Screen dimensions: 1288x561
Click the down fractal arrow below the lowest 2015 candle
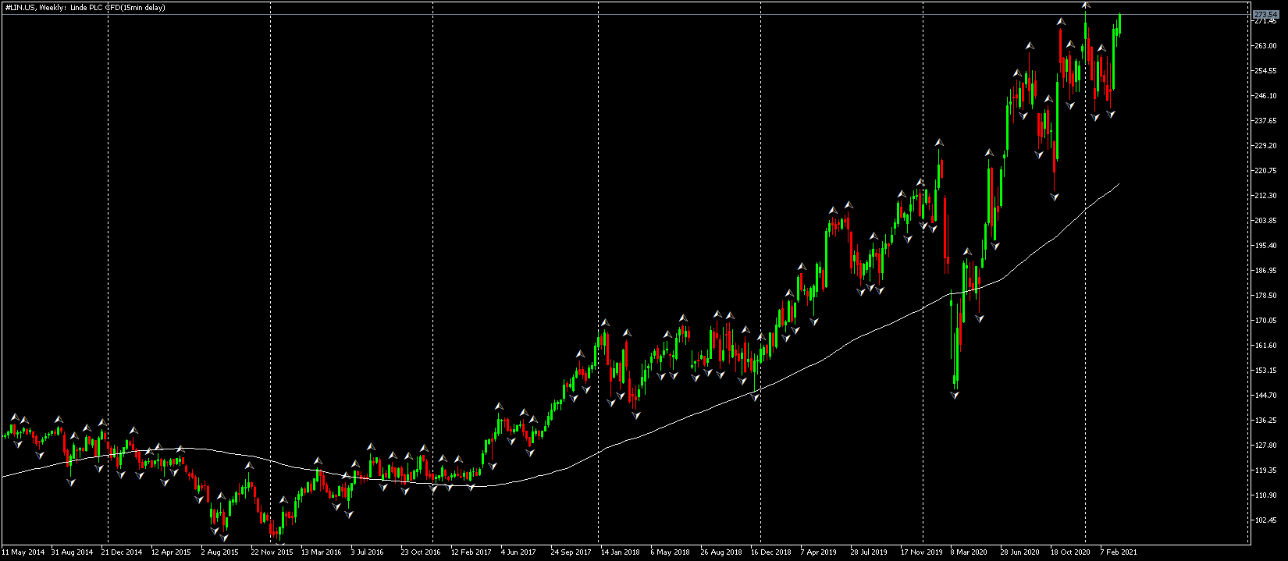click(x=279, y=544)
